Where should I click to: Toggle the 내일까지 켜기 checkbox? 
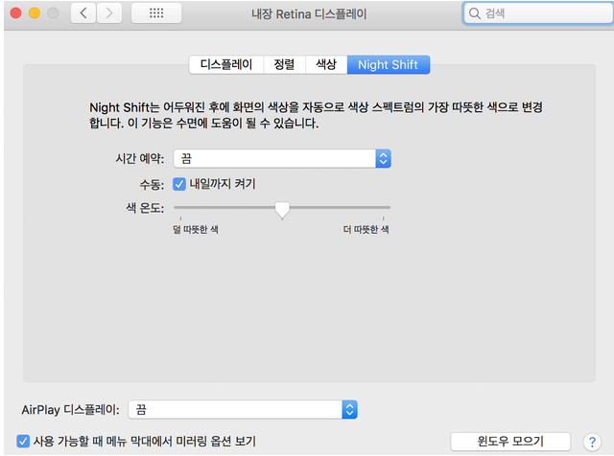click(x=179, y=184)
